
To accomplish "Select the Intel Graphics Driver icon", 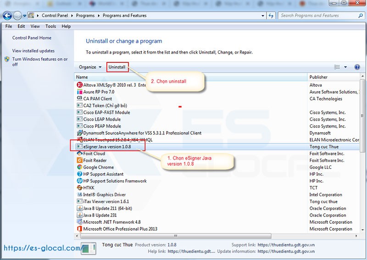I will tap(79, 194).
